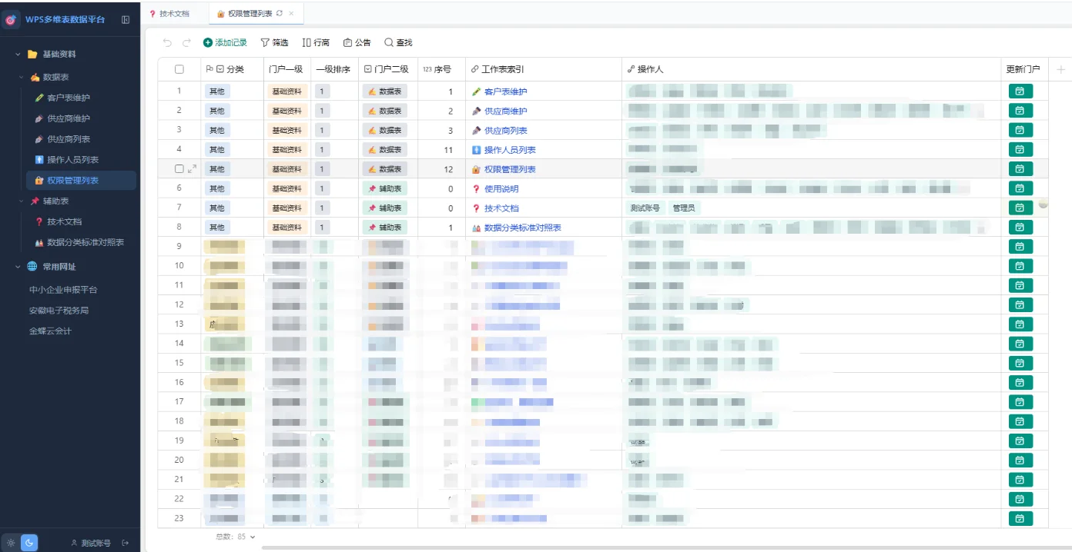Open the 客户表维护 link in table row 1
Image resolution: width=1072 pixels, height=552 pixels.
505,91
